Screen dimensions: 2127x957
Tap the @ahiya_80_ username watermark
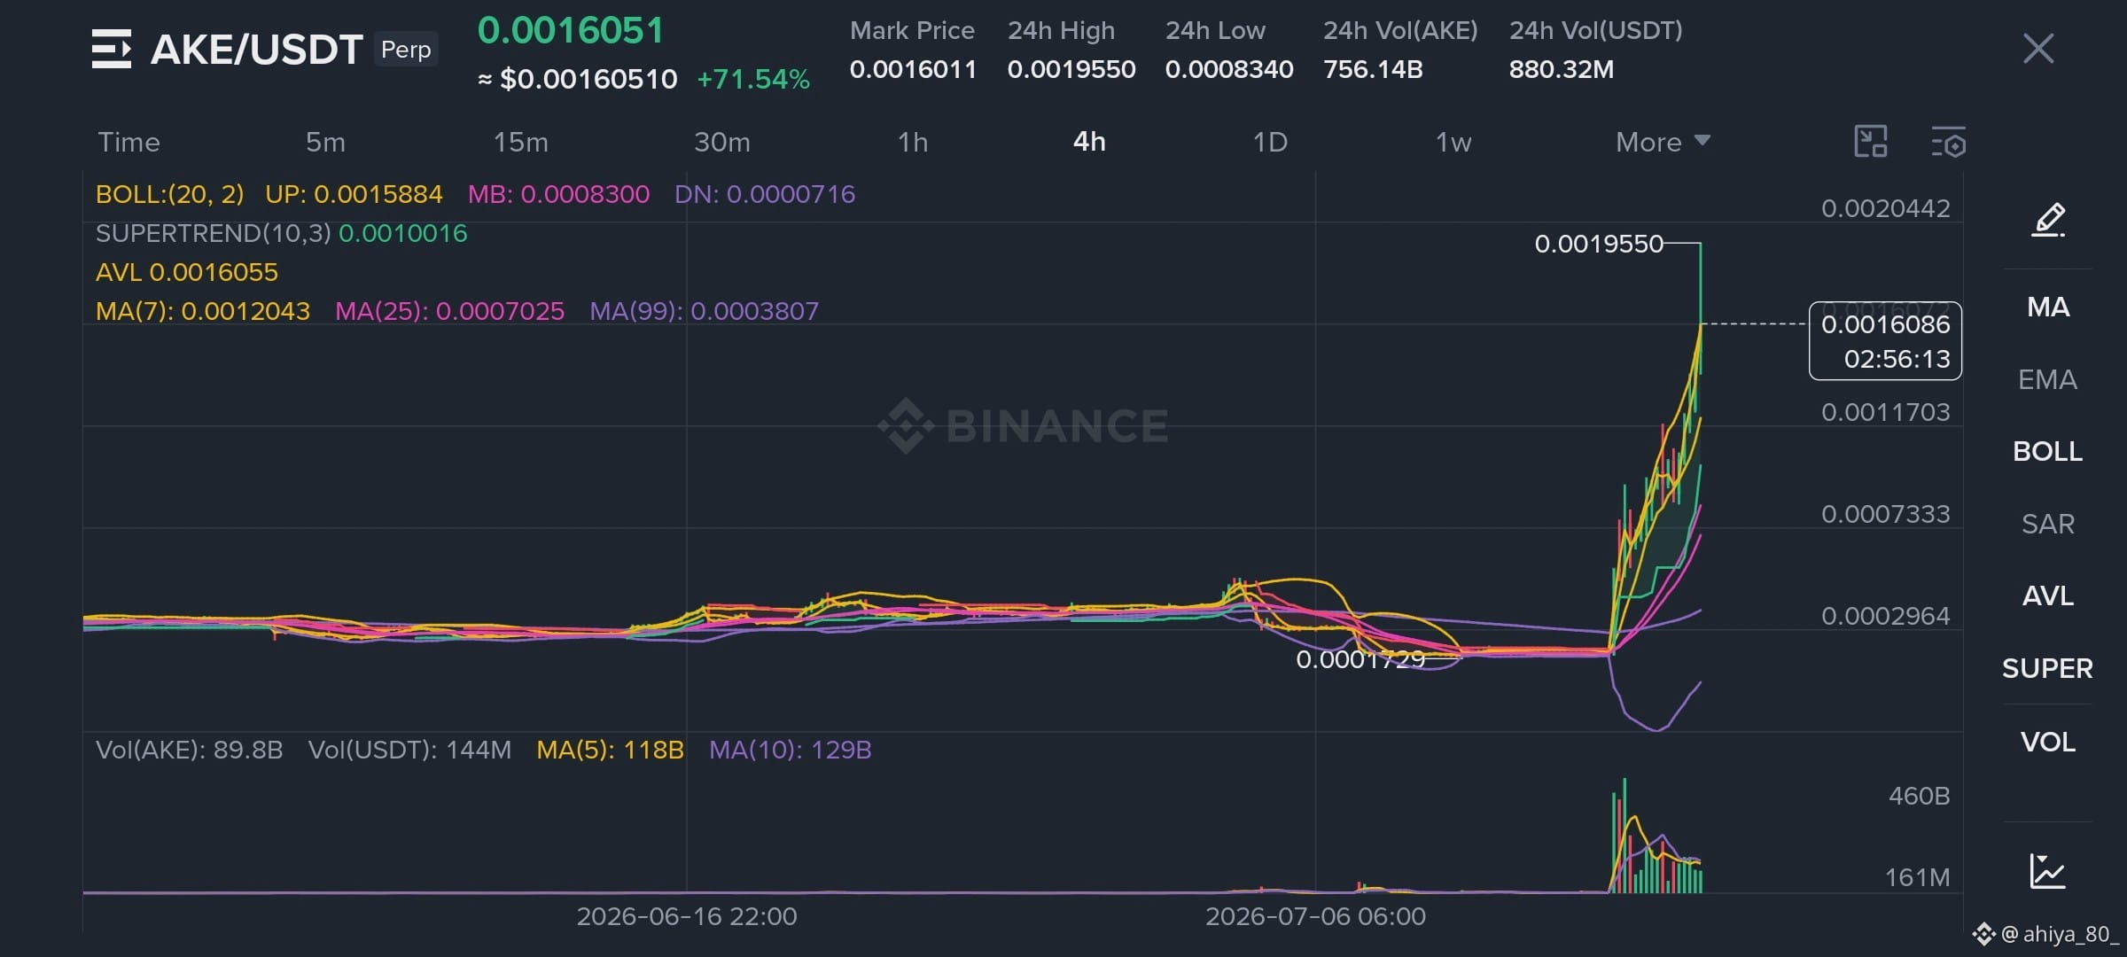tap(2059, 934)
